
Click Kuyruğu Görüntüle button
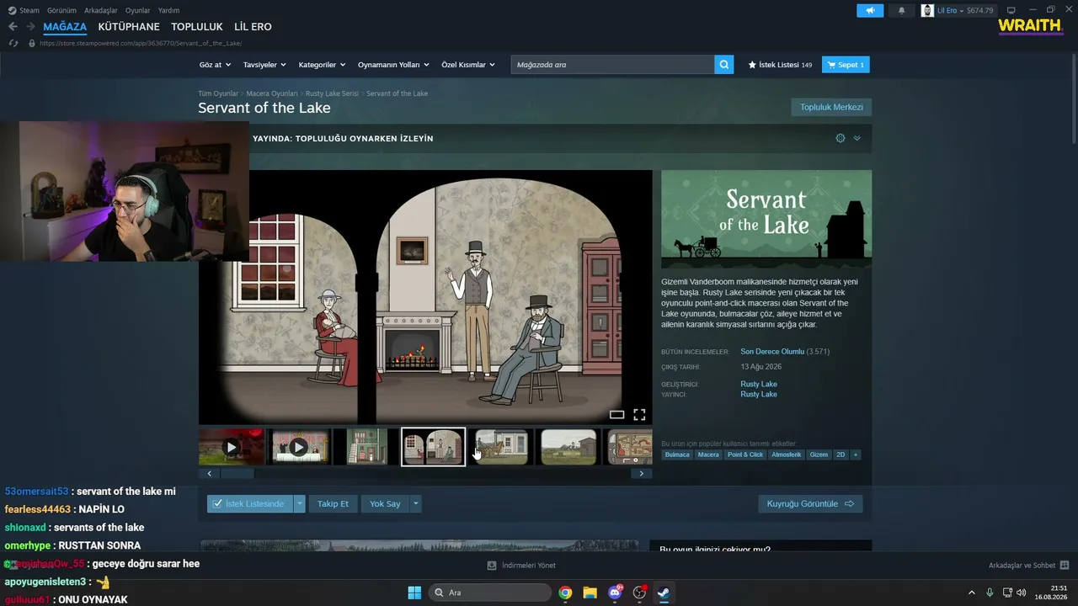pos(810,503)
